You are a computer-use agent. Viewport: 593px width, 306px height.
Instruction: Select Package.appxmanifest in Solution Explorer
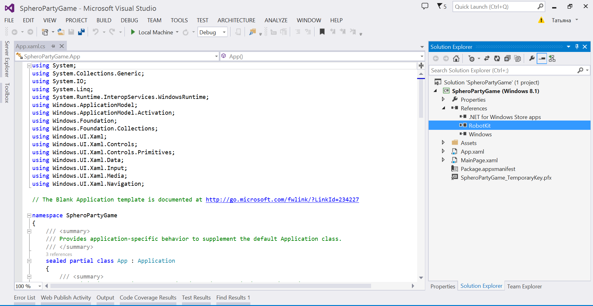click(x=488, y=169)
